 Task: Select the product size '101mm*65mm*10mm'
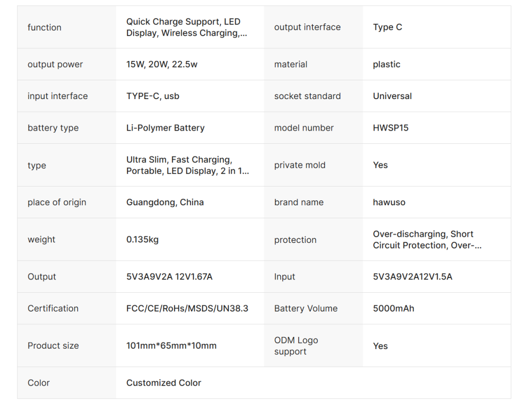click(x=172, y=346)
